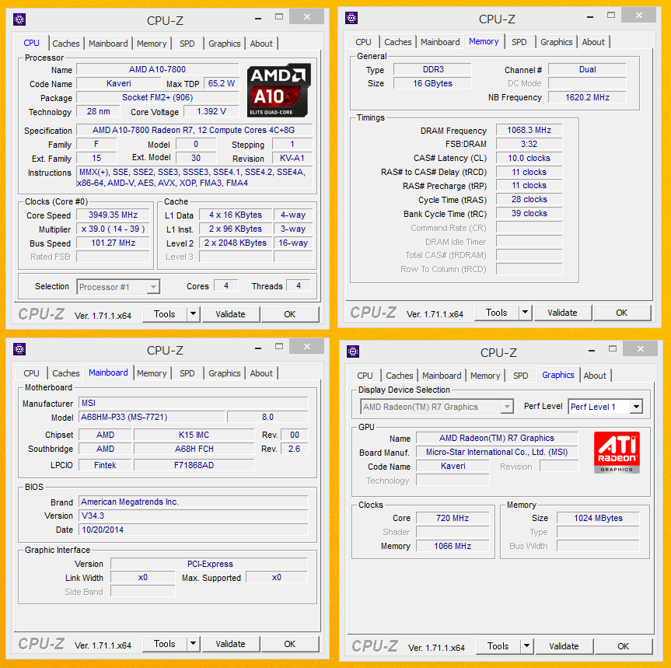Click the BIOS brand American Megatrends Inc.

click(x=194, y=502)
